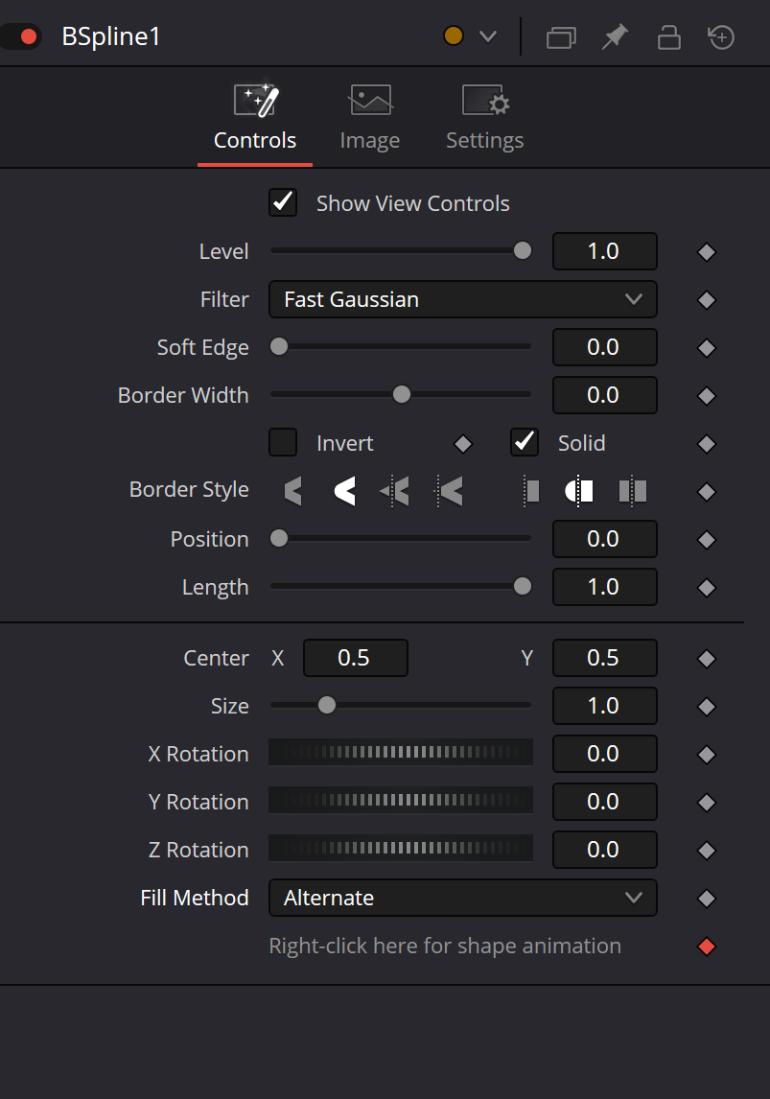Click the Y Rotation value field
Viewport: 770px width, 1099px height.
pos(605,801)
